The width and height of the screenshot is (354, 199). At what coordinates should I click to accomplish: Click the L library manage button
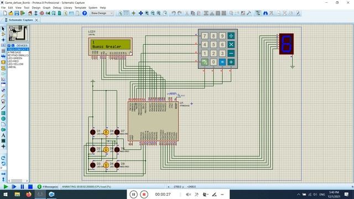coord(13,45)
